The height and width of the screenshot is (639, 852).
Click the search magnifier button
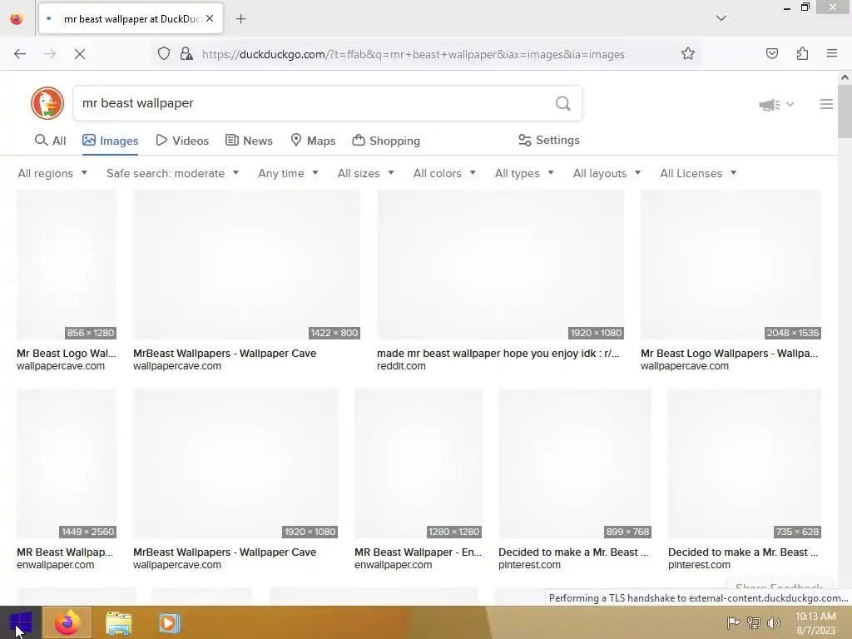click(563, 103)
